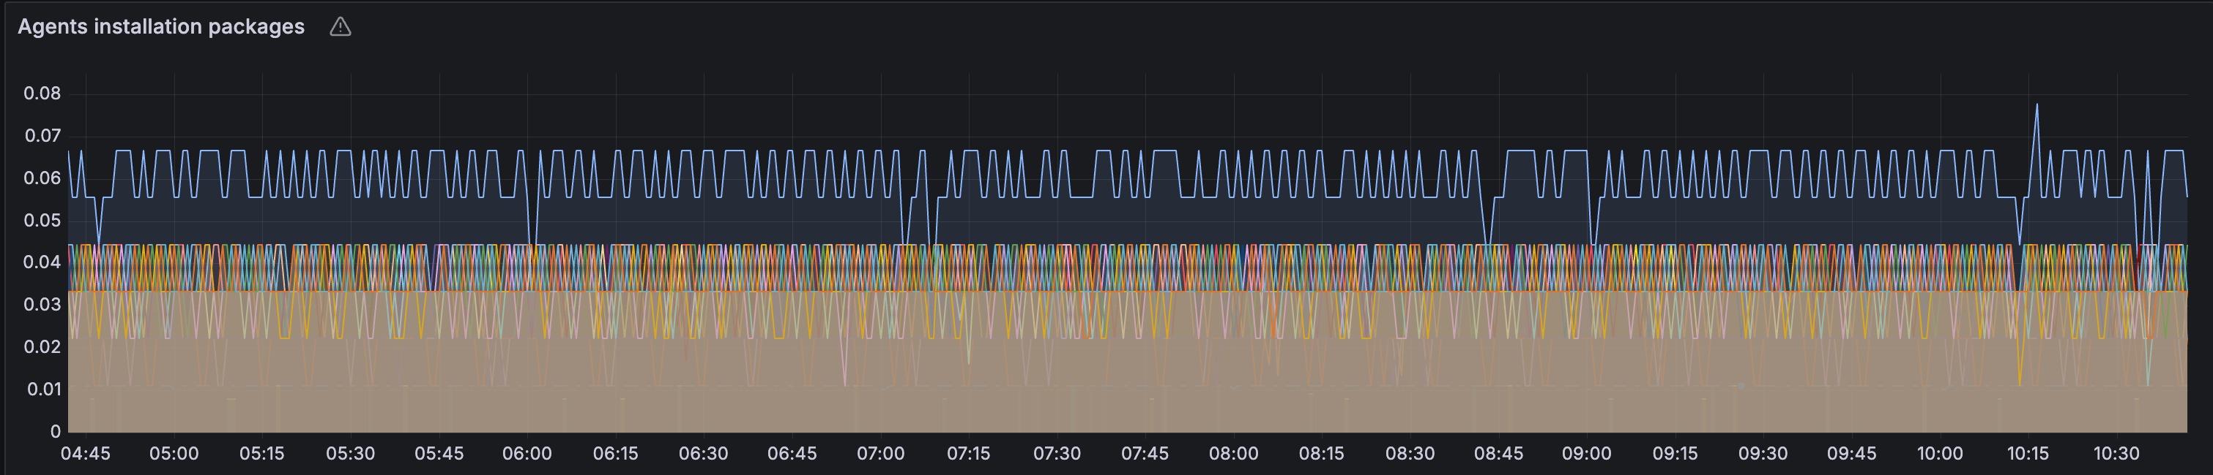Viewport: 2213px width, 475px height.
Task: Click the 09:15 time axis label
Action: 1675,454
